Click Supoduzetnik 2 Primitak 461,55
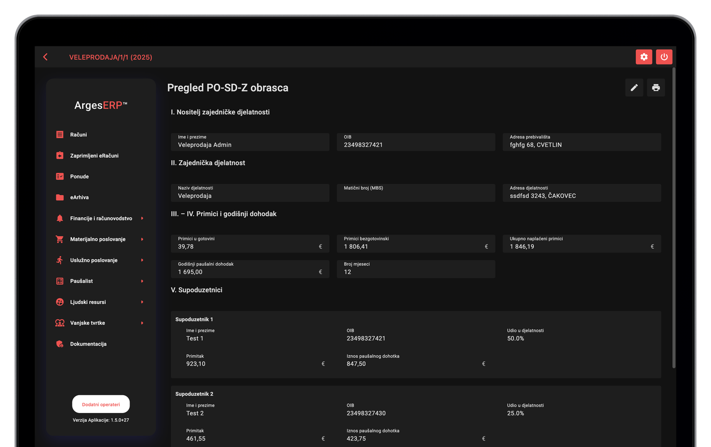Screen dimensions: 711x447 (x=196, y=439)
